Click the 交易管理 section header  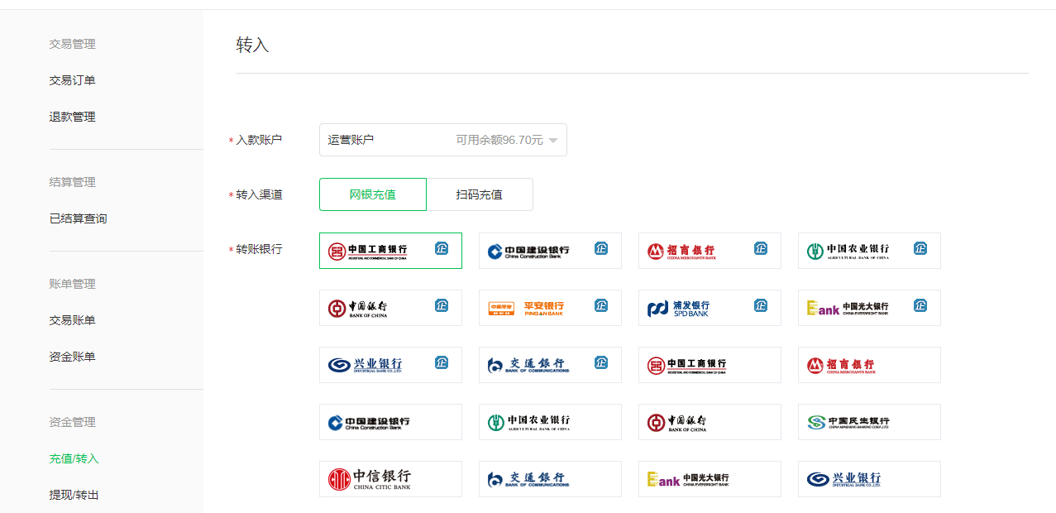tap(73, 44)
